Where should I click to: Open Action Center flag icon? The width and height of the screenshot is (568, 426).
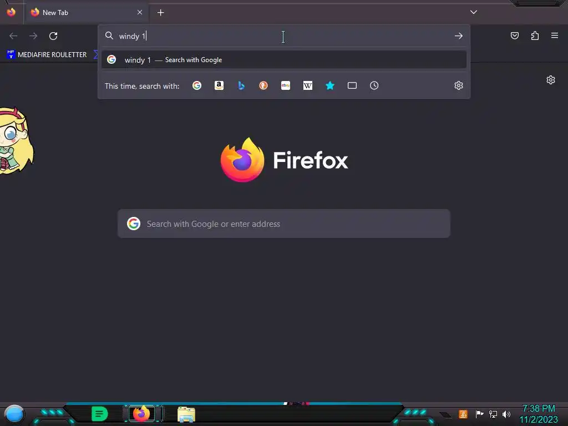[x=480, y=414]
